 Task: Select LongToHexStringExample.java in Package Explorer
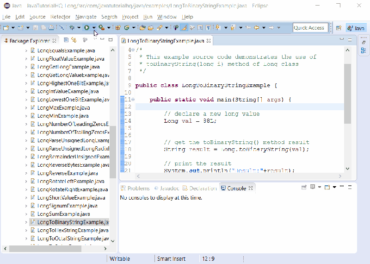tap(73, 231)
